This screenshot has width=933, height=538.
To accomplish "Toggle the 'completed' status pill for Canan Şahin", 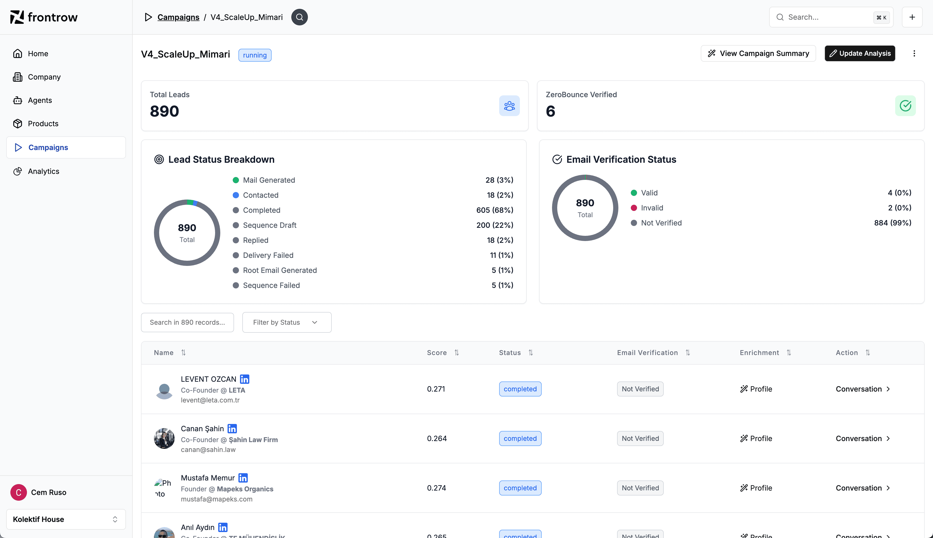I will coord(520,438).
